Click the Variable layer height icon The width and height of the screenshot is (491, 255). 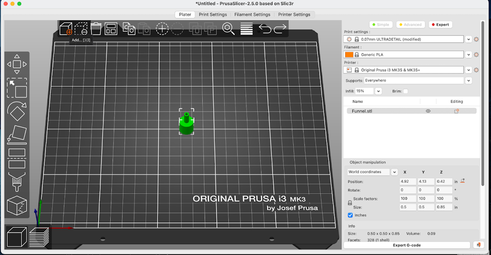246,28
